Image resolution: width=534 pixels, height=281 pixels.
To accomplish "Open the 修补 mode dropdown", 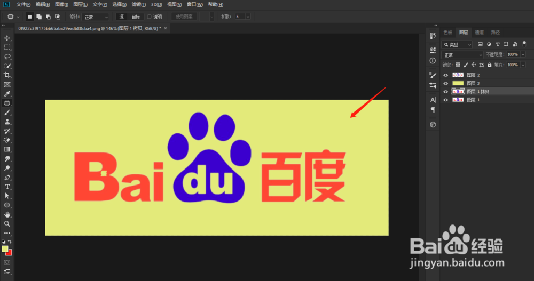I will click(x=96, y=17).
